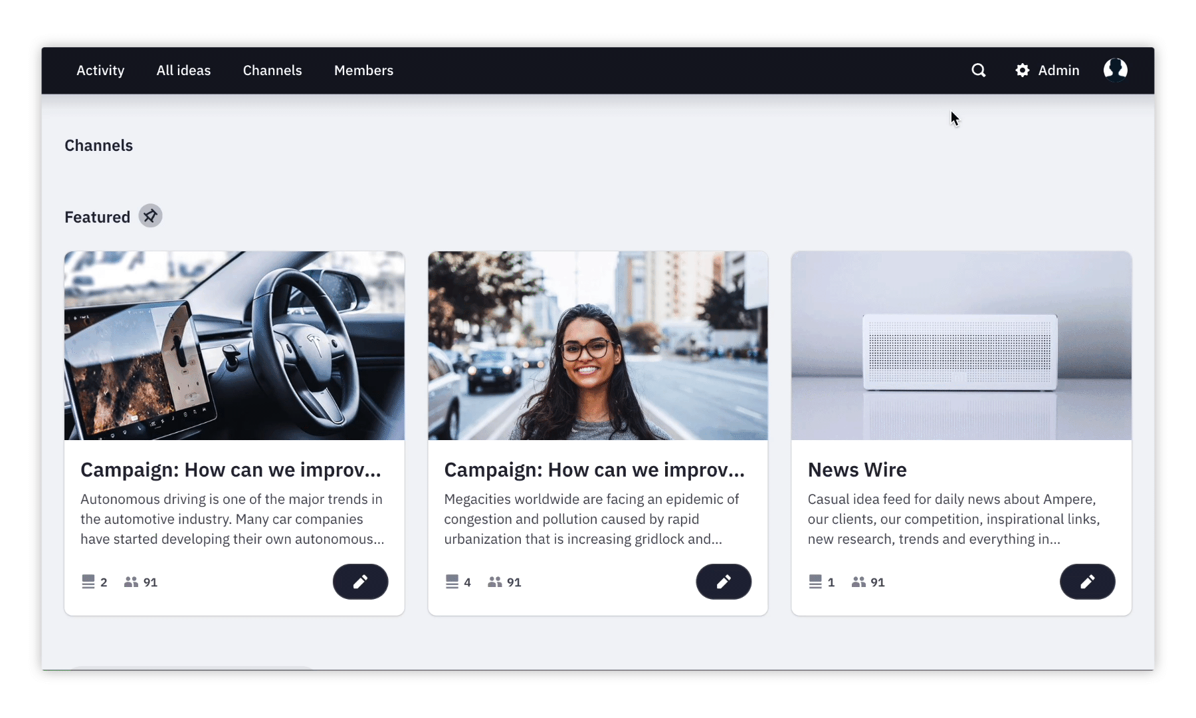Click the ideas count icon on megacities card
1196x718 pixels.
(x=452, y=582)
